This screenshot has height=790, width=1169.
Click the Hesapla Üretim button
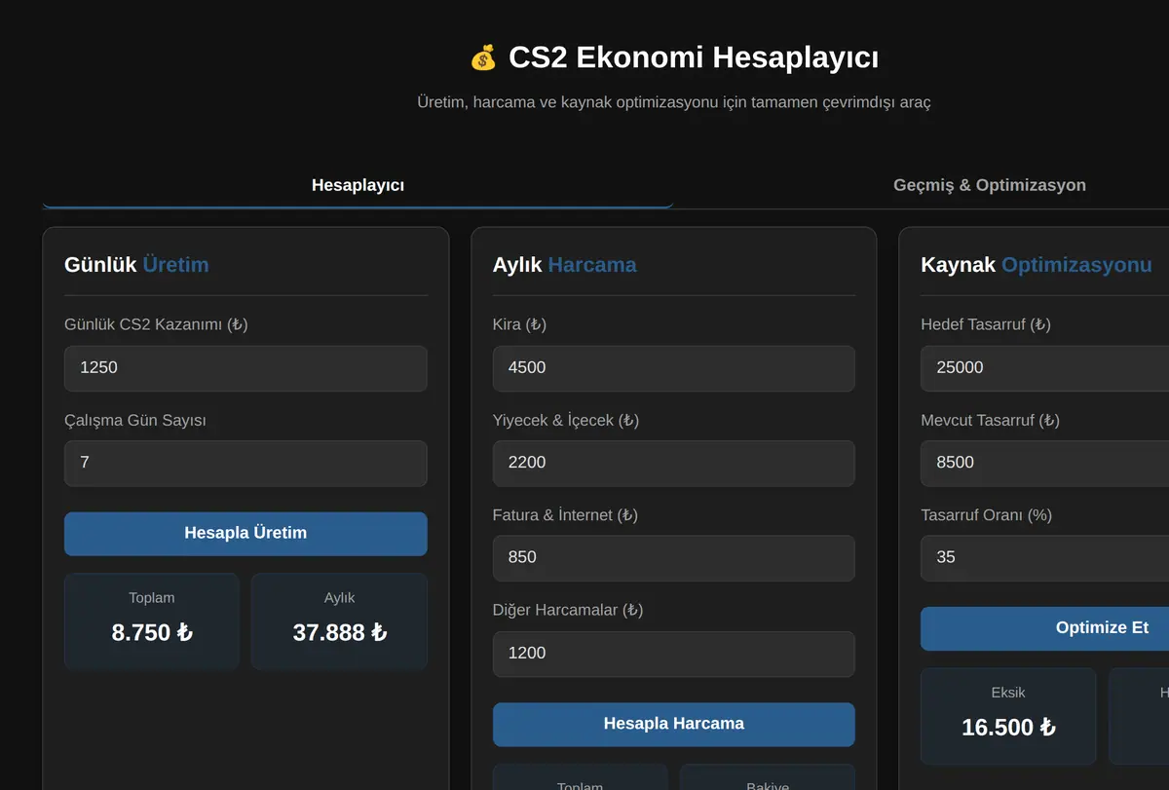[245, 534]
